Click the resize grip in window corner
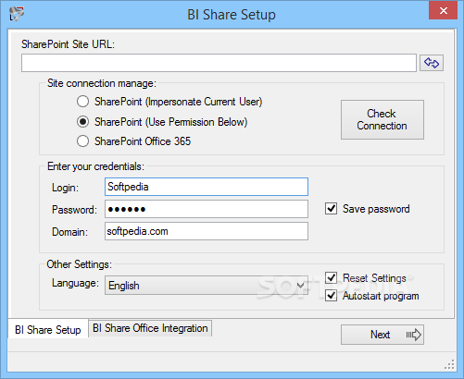464x379 pixels. click(449, 364)
